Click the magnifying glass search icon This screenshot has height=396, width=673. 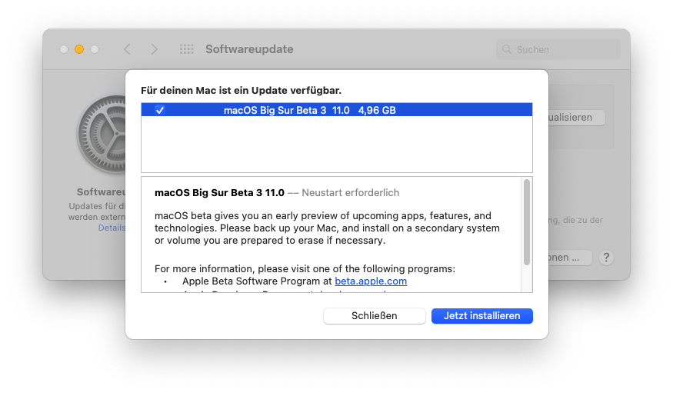507,49
